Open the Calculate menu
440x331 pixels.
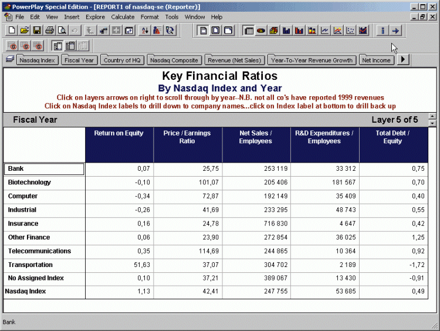click(123, 17)
